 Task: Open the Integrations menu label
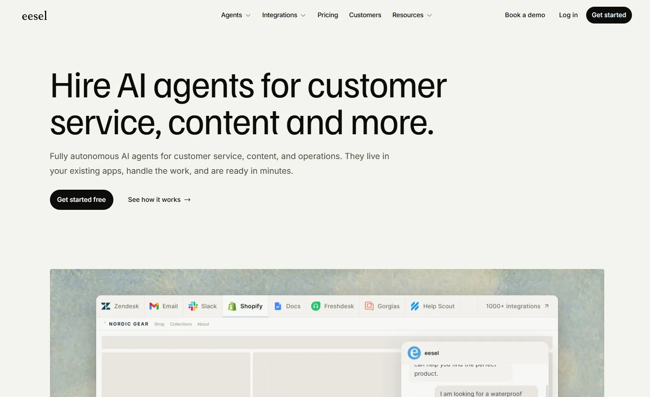(280, 15)
